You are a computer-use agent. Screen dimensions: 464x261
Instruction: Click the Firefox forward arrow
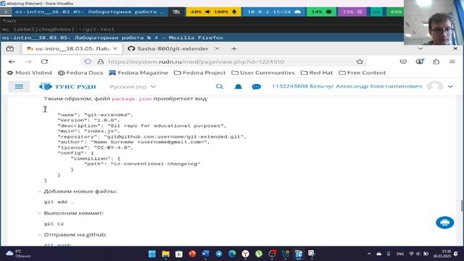tap(28, 62)
